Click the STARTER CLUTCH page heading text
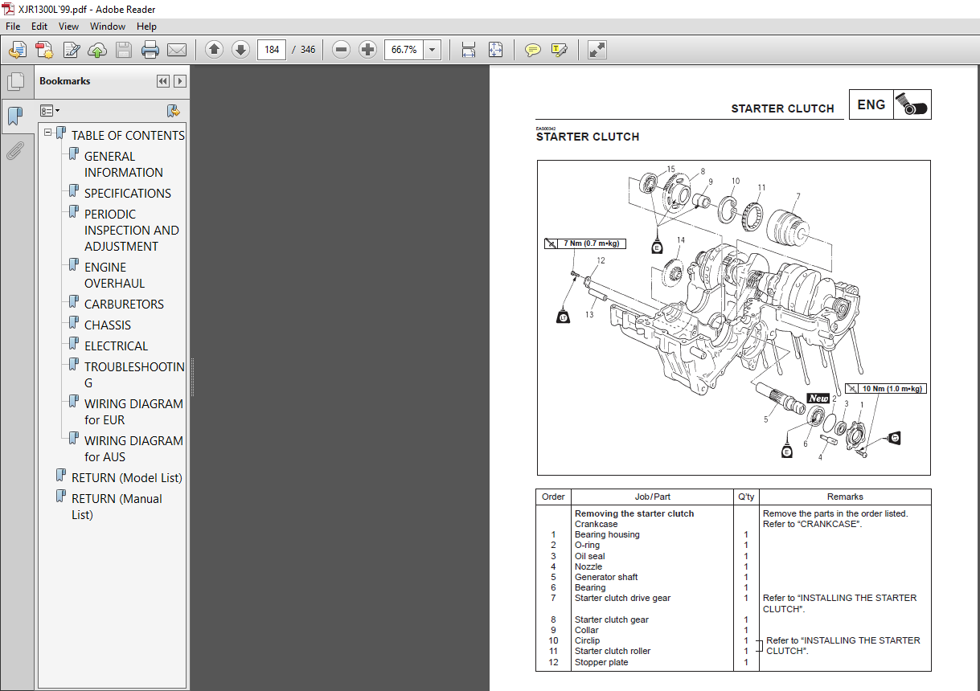980x691 pixels. 588,137
